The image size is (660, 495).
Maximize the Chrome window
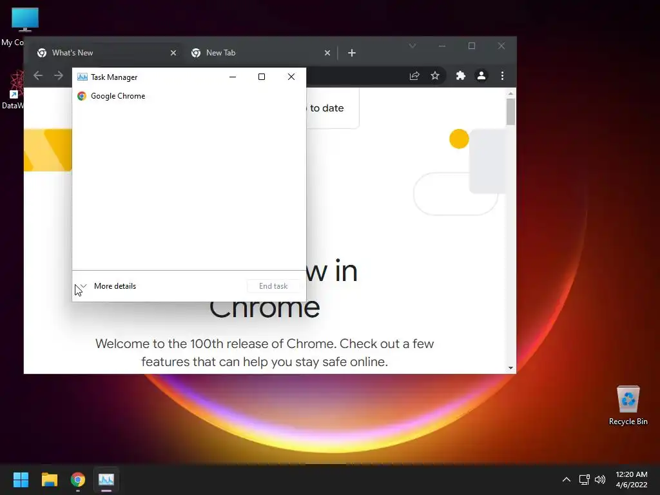[471, 46]
